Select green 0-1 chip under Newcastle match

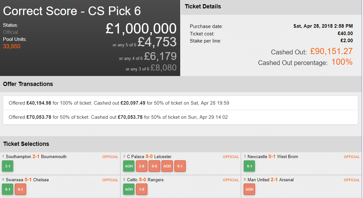coord(249,166)
